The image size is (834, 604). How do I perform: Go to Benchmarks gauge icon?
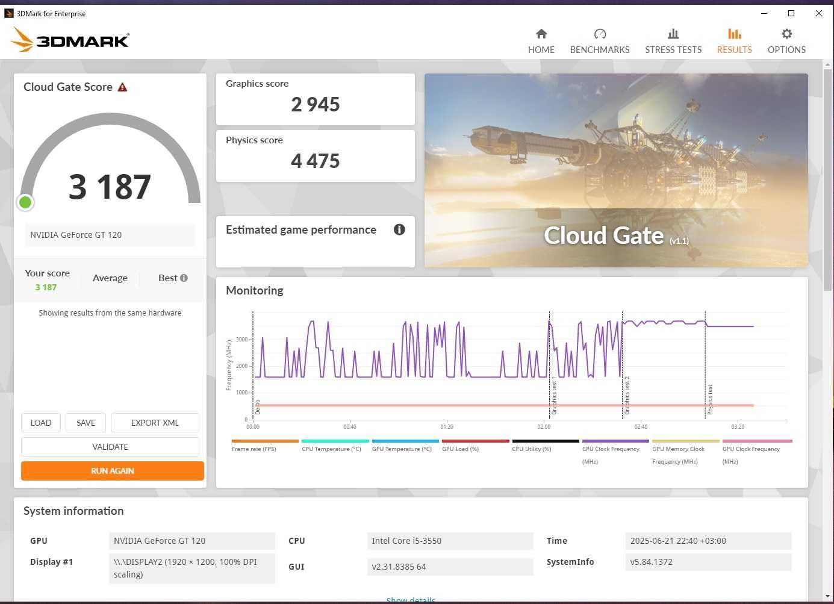click(x=600, y=34)
